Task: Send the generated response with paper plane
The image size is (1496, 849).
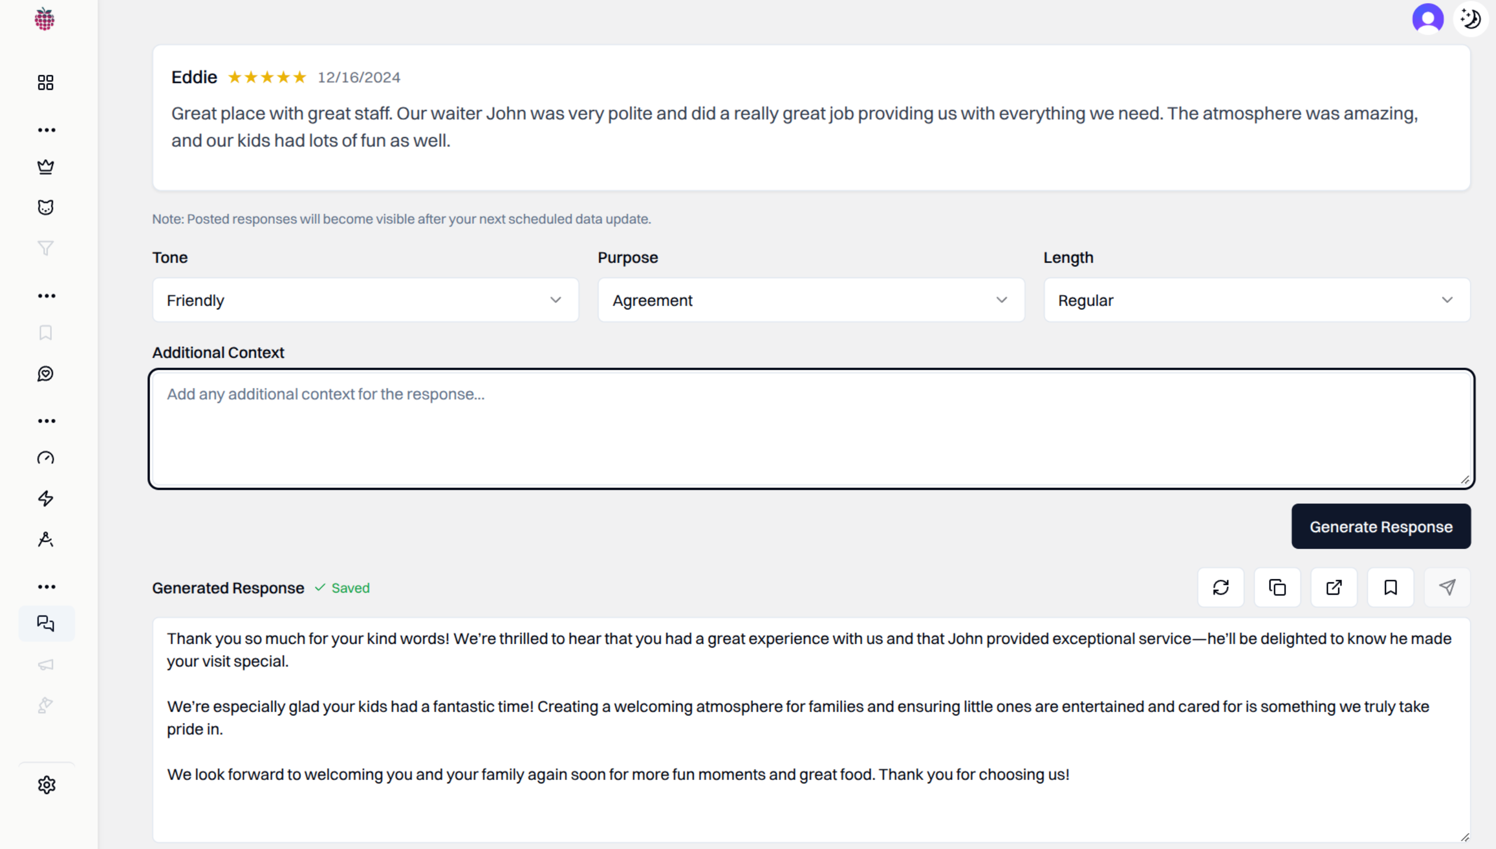Action: 1447,587
